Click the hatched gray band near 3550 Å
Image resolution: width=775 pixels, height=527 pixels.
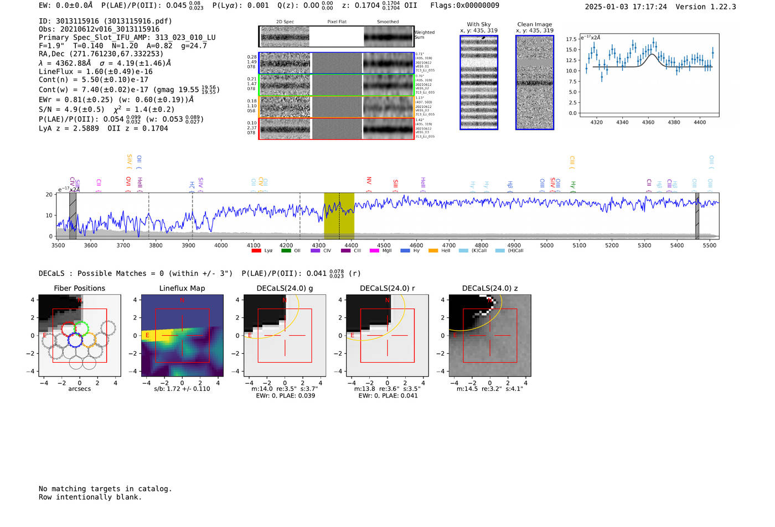73,216
